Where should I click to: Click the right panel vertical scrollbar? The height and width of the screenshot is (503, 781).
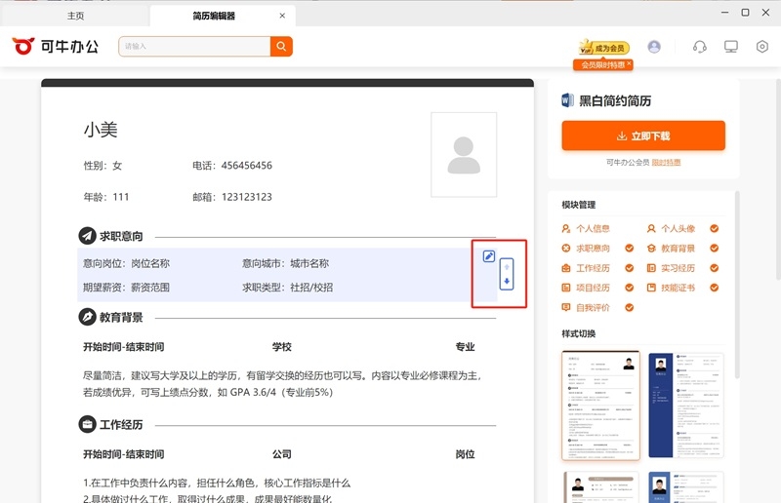pyautogui.click(x=737, y=284)
